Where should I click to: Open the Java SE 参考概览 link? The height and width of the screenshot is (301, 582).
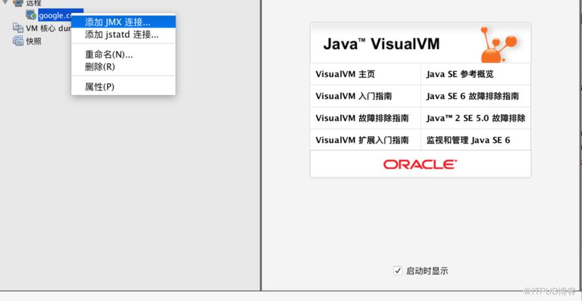pos(460,74)
